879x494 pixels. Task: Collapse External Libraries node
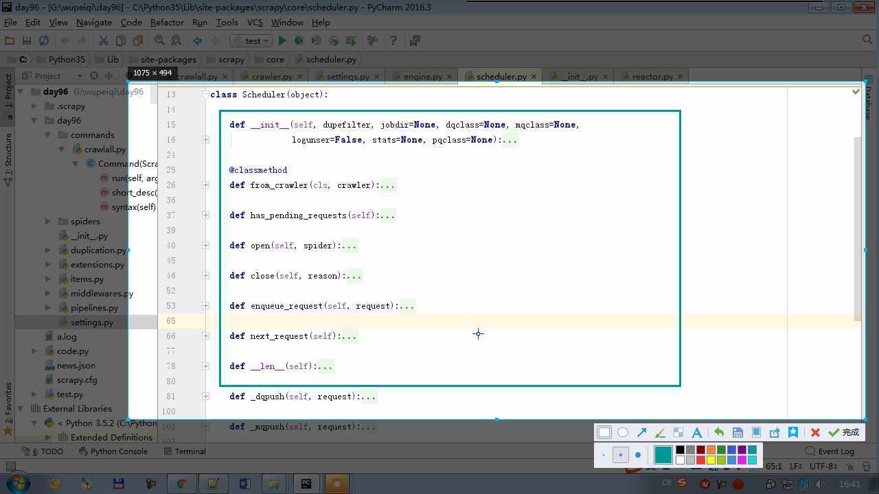(21, 409)
